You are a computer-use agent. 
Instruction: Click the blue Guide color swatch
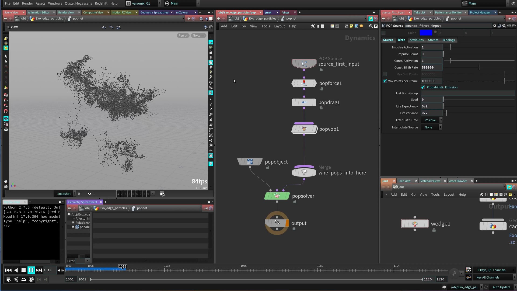(x=426, y=33)
